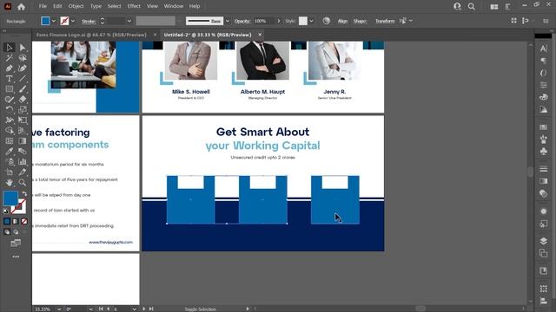This screenshot has height=312, width=556.
Task: Select the Mesh tool
Action: point(10,140)
